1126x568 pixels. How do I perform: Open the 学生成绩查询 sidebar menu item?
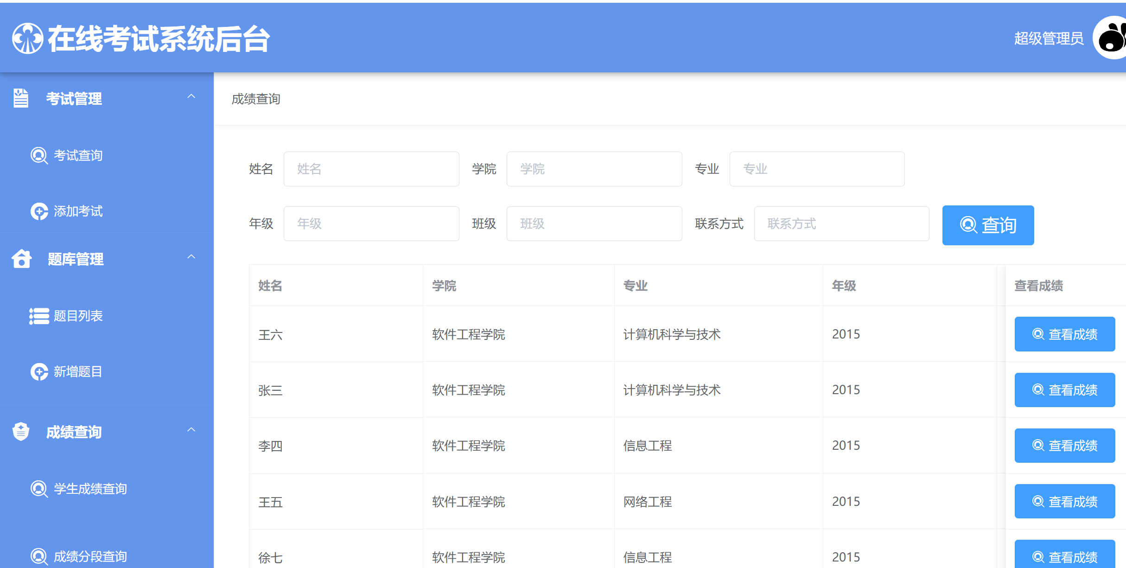pyautogui.click(x=90, y=488)
